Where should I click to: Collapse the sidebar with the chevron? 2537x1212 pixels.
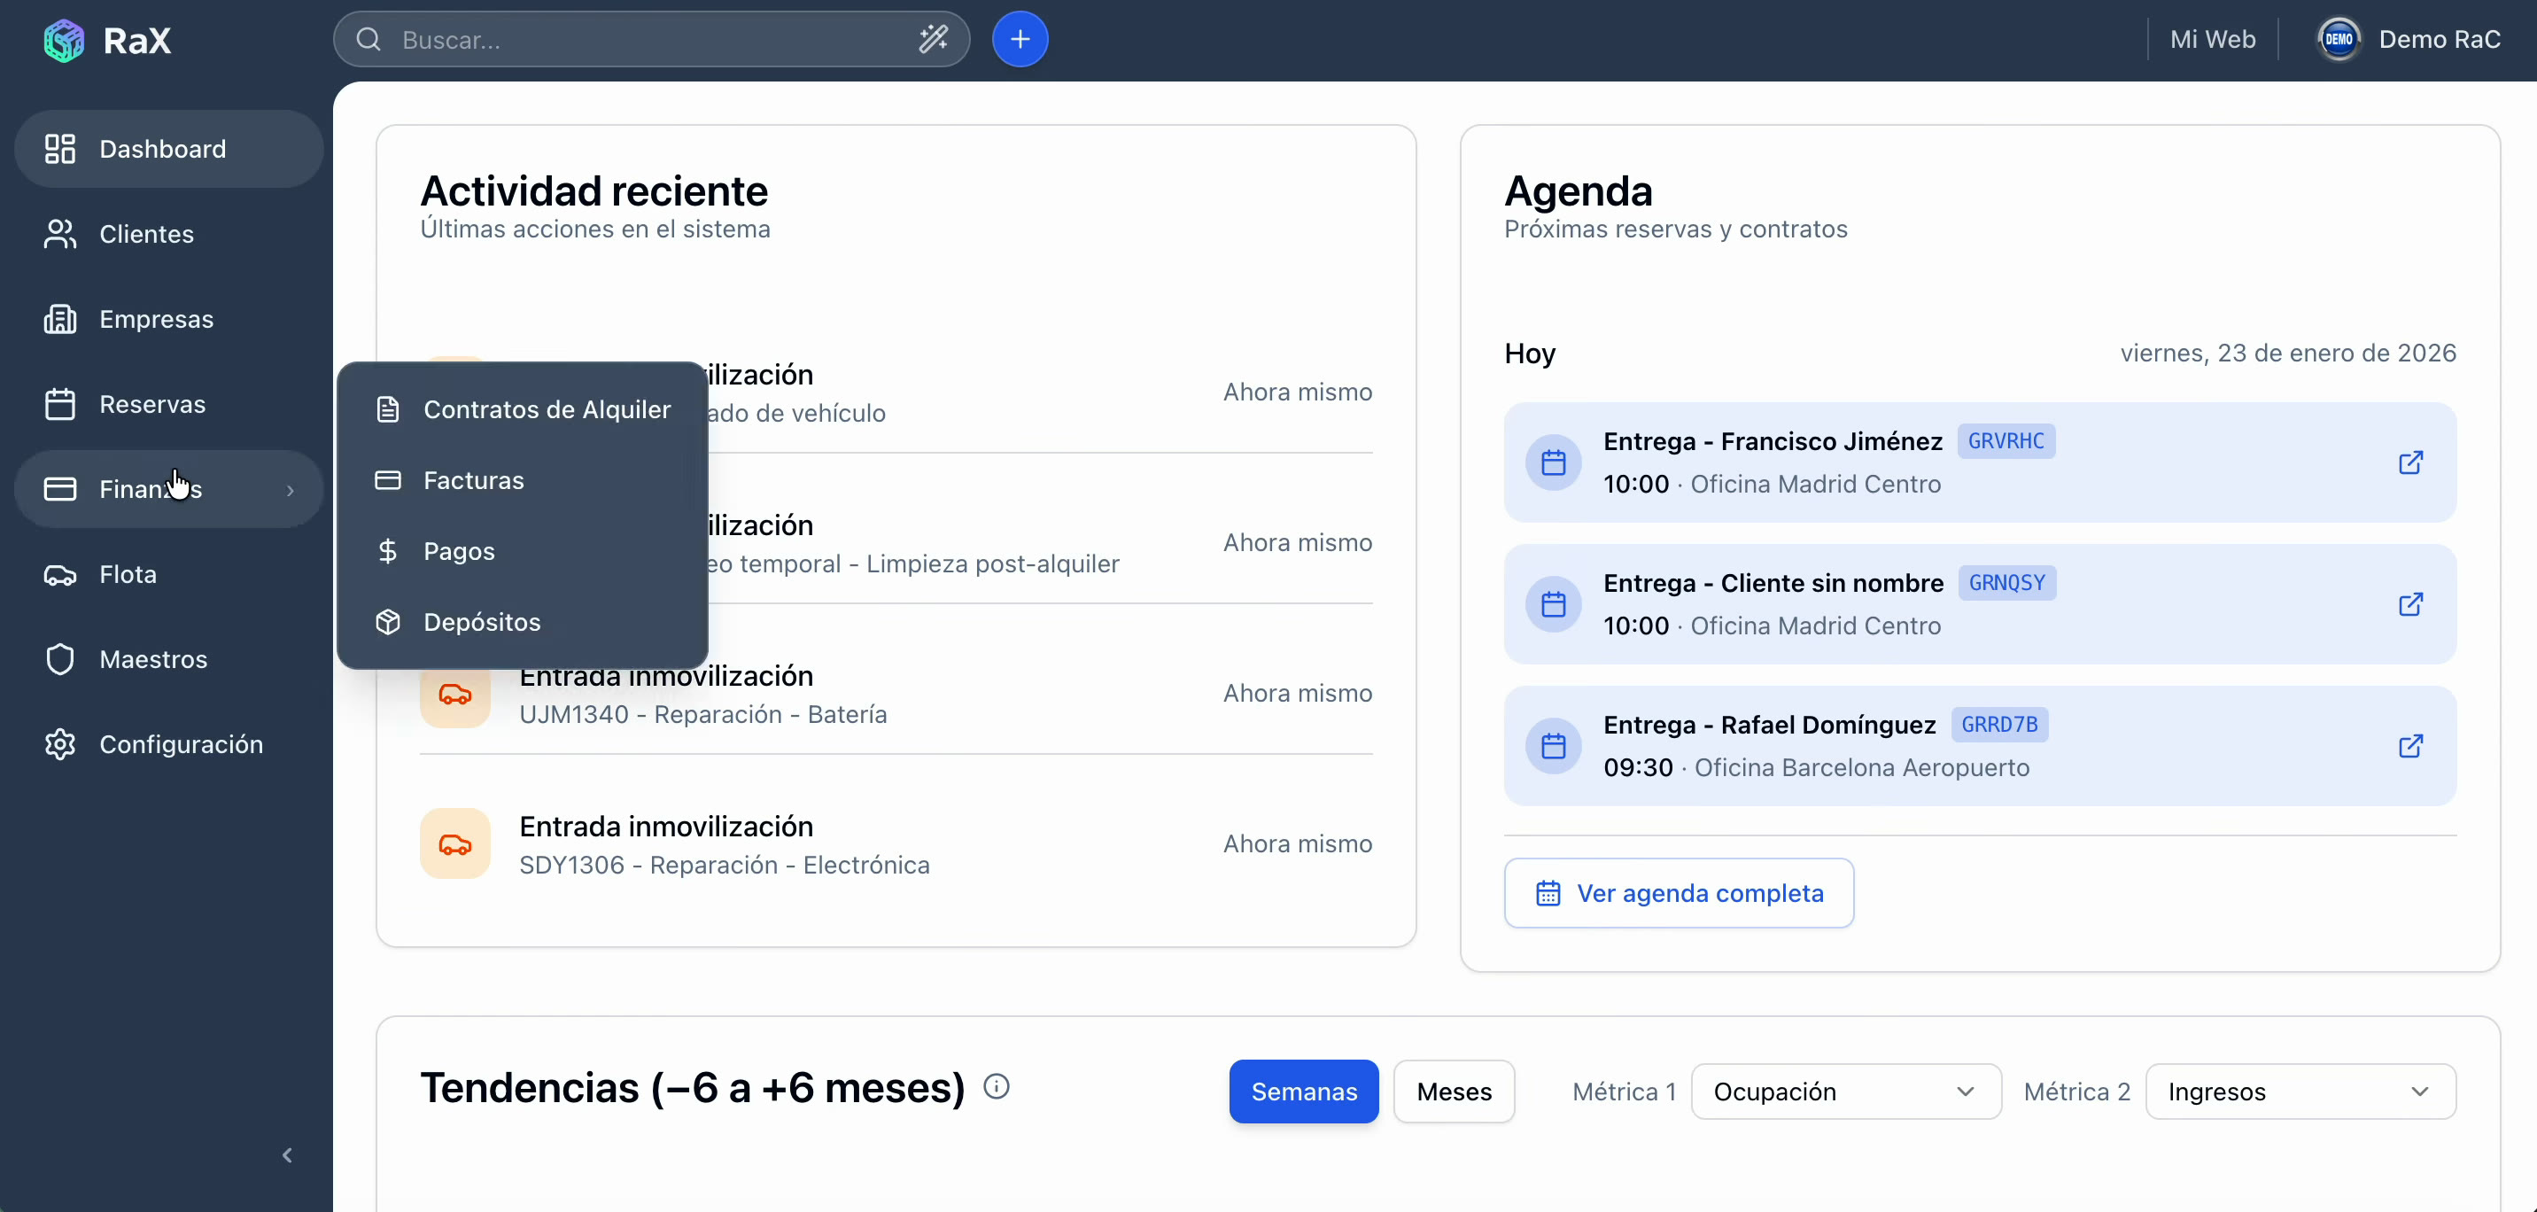point(288,1154)
